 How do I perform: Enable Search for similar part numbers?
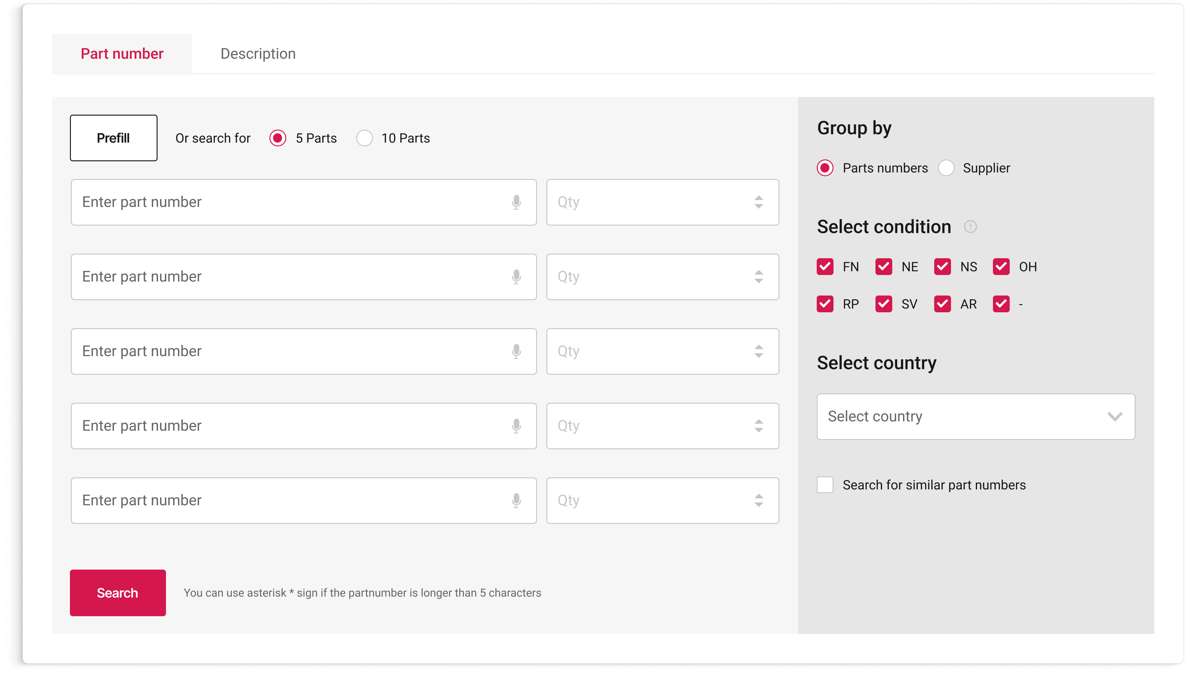[x=825, y=485]
